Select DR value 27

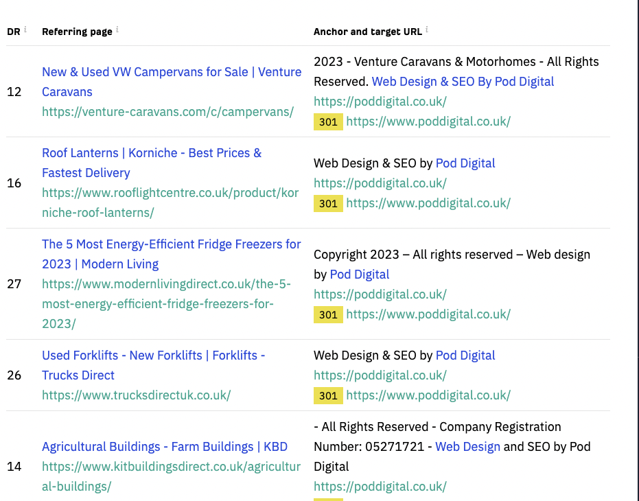click(14, 283)
